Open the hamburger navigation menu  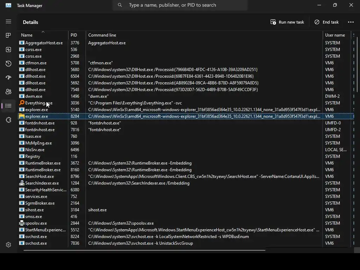coord(8,21)
